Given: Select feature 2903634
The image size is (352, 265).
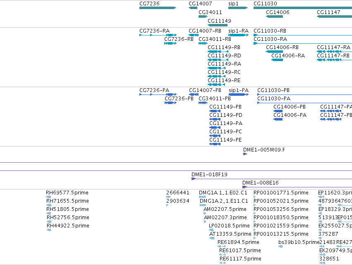Looking at the screenshot, I should point(178,201).
